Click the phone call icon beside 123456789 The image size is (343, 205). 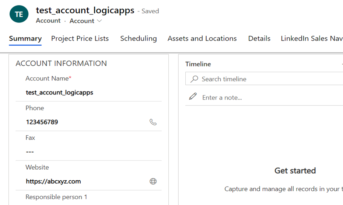[153, 122]
